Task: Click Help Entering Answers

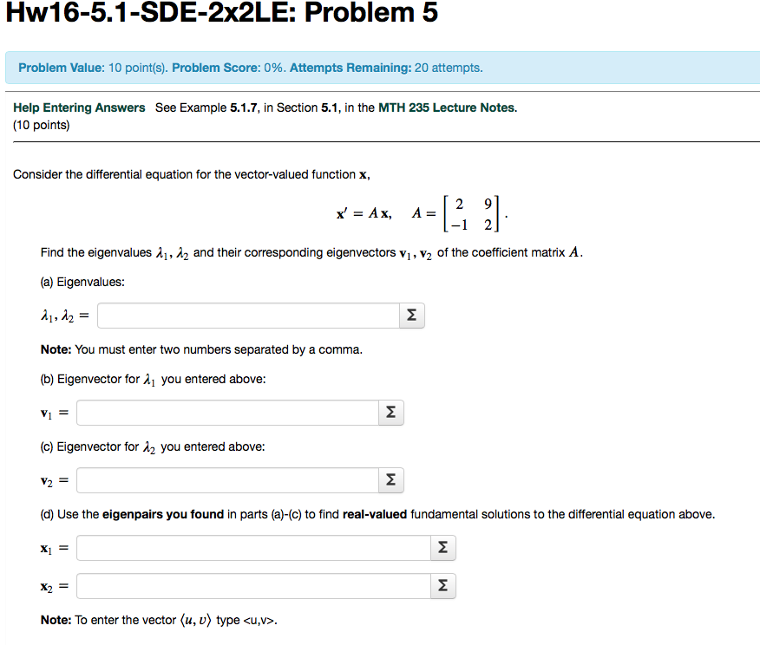Action: point(79,107)
